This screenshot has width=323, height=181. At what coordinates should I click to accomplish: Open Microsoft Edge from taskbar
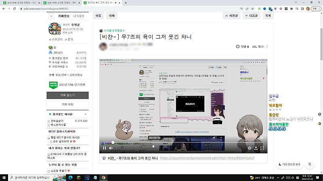pos(70,177)
